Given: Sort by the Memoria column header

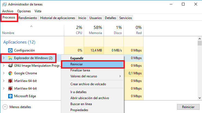Looking at the screenshot, I should [x=94, y=30].
